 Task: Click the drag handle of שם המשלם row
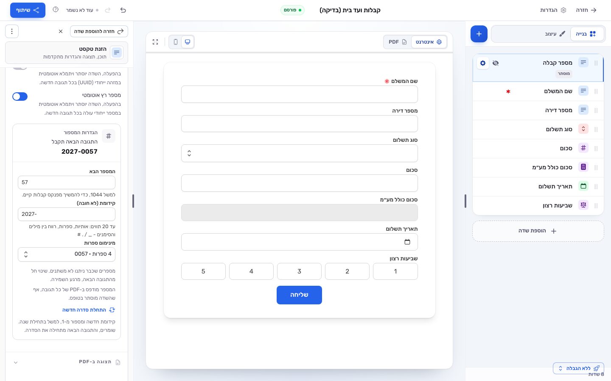tap(596, 91)
